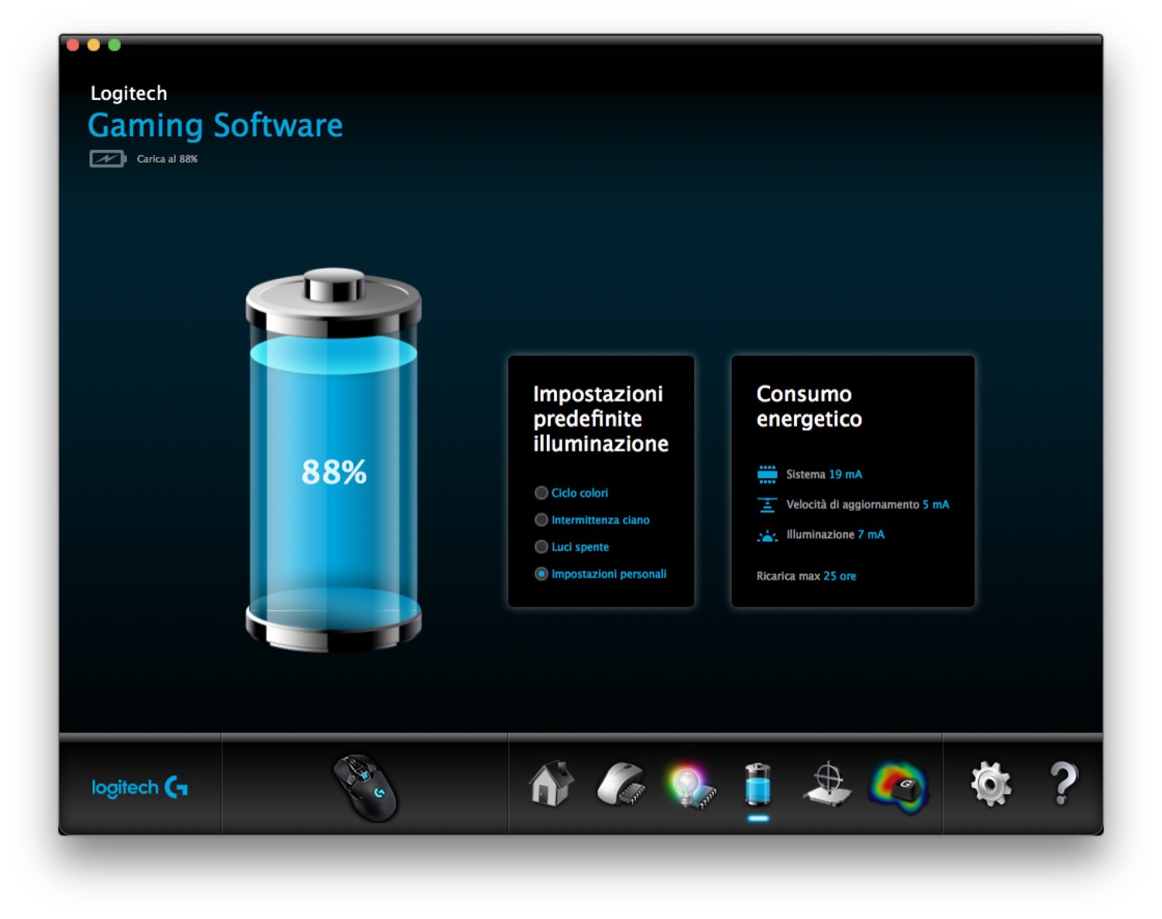Click the 'Sistema 19 mA' reading
Viewport: 1162px width, 919px height.
824,474
